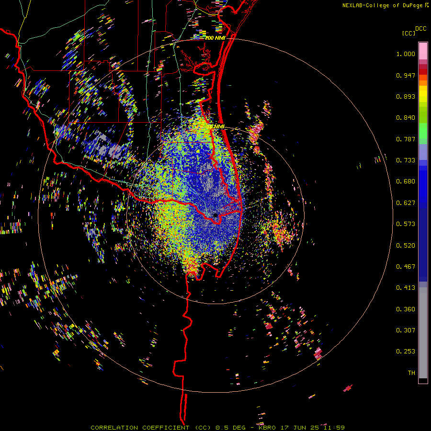Viewport: 431px width, 431px height.
Task: Click the [CC] legend unit label
Action: (408, 33)
